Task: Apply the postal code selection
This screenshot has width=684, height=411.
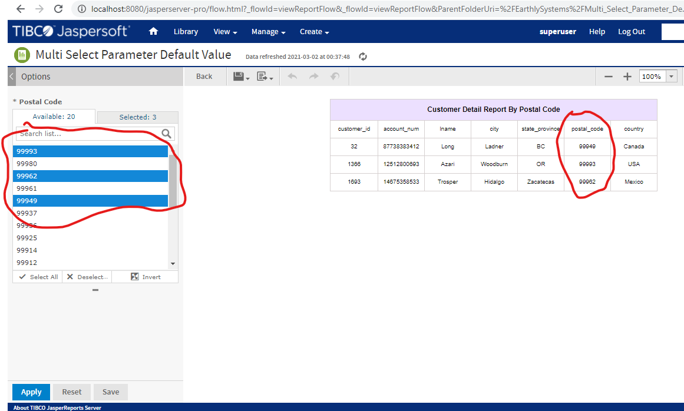Action: click(x=31, y=392)
